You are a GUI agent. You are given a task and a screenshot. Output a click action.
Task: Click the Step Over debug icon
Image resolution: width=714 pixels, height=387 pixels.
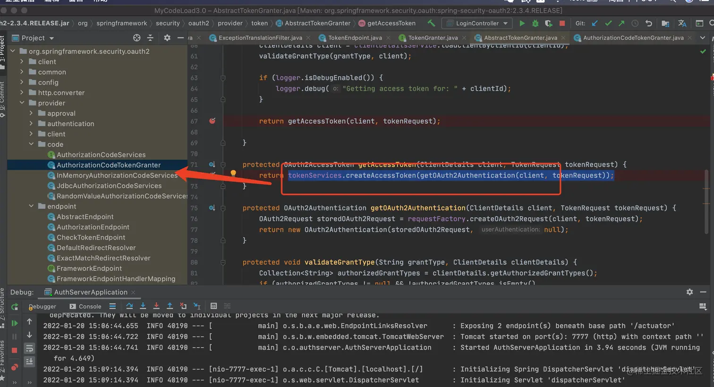(129, 306)
